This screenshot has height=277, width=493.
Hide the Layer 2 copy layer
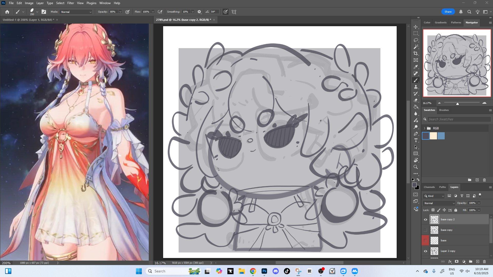pos(425,251)
